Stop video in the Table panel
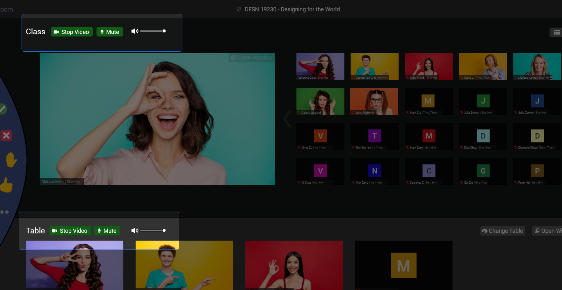 click(x=70, y=231)
